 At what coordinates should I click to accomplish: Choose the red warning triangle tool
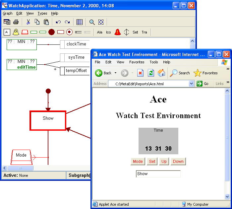click(x=117, y=32)
